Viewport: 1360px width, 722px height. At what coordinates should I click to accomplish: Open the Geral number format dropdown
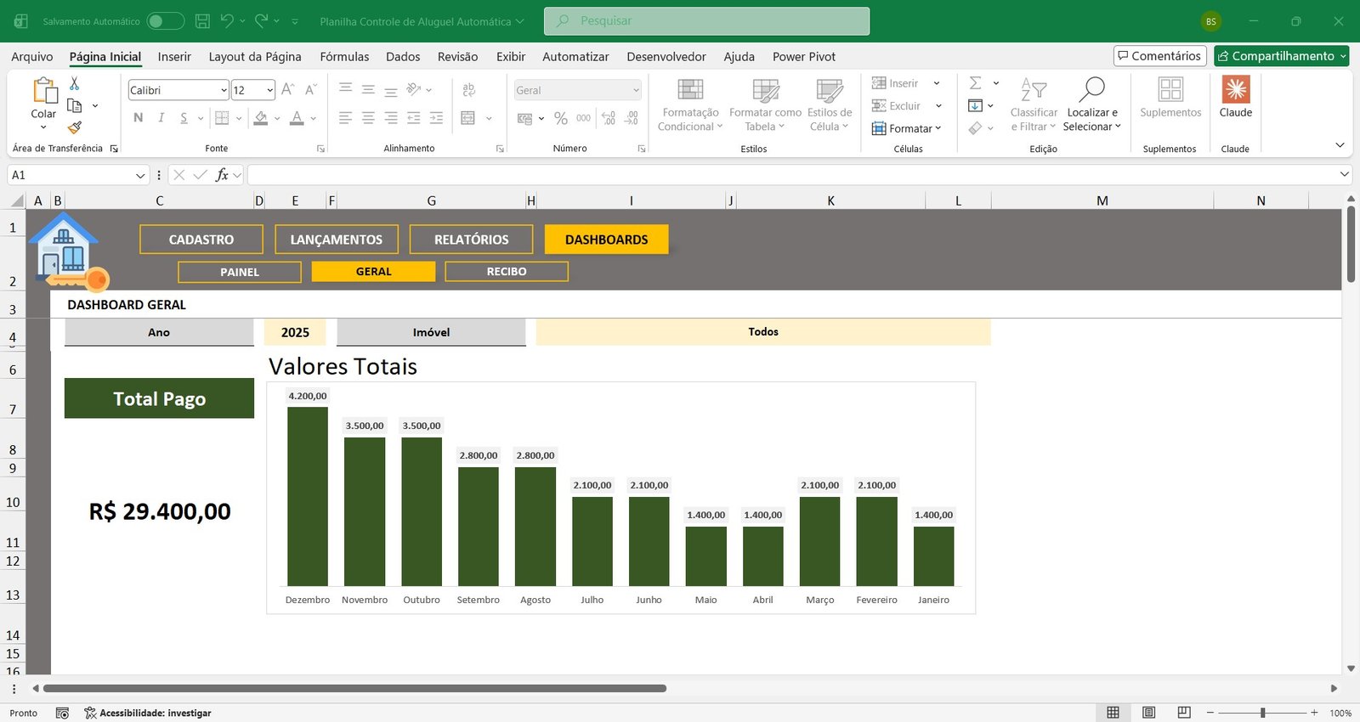[x=636, y=90]
